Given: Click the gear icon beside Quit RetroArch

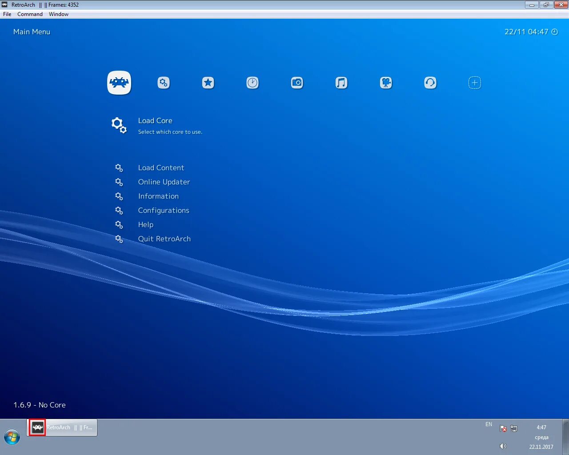Looking at the screenshot, I should tap(119, 239).
